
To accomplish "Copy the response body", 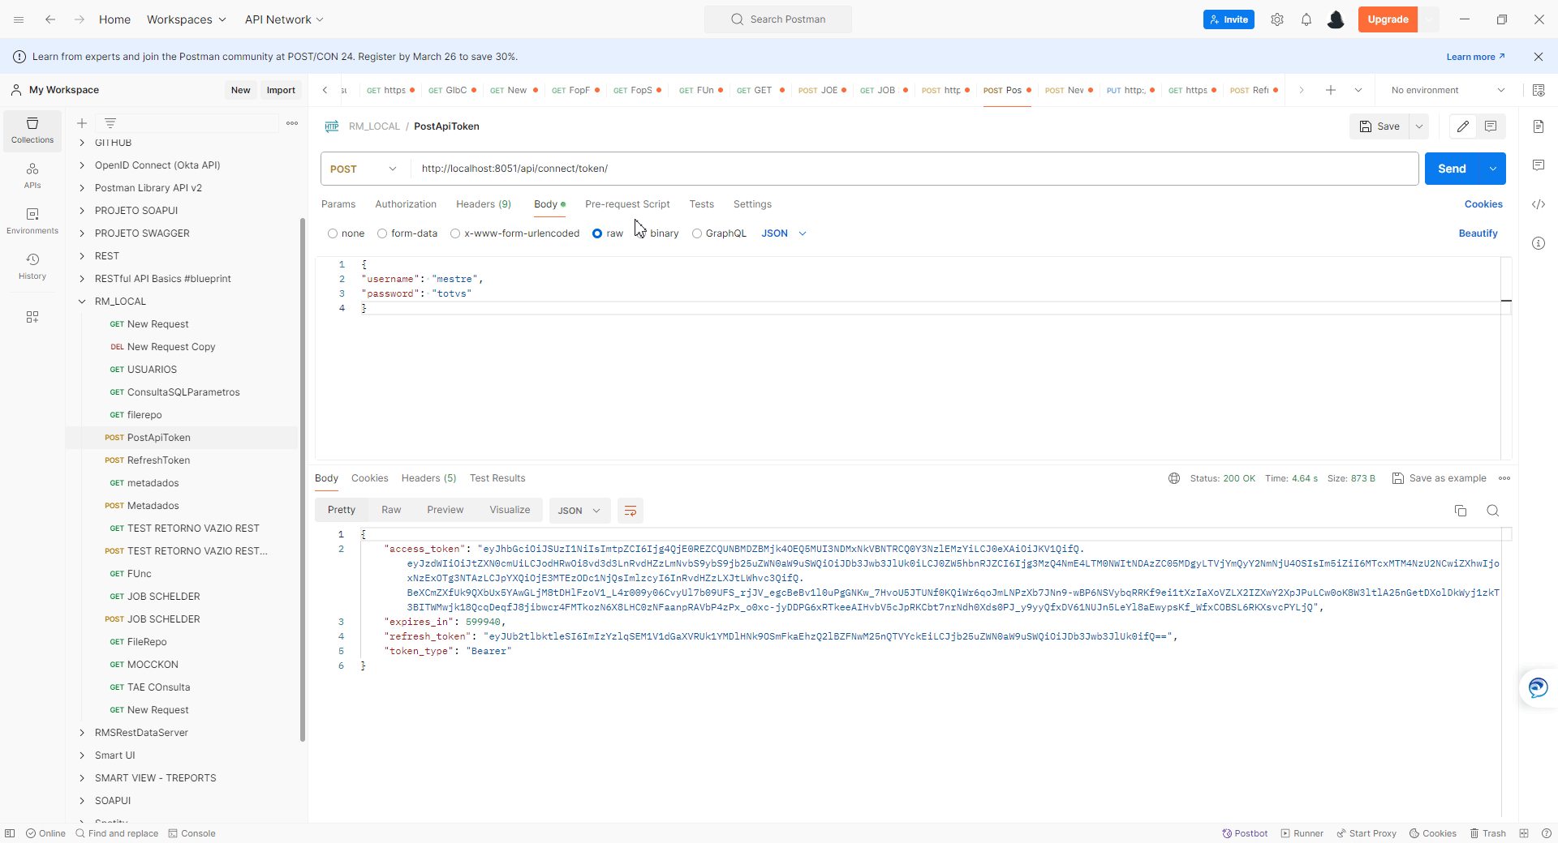I will tap(1461, 511).
